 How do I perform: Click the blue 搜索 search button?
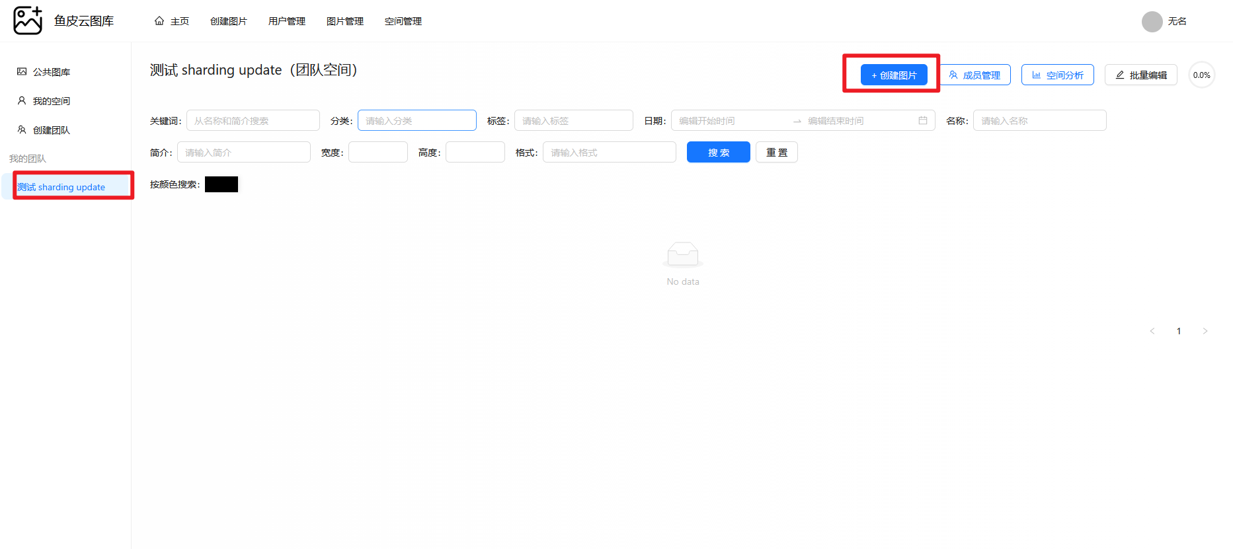coord(719,152)
